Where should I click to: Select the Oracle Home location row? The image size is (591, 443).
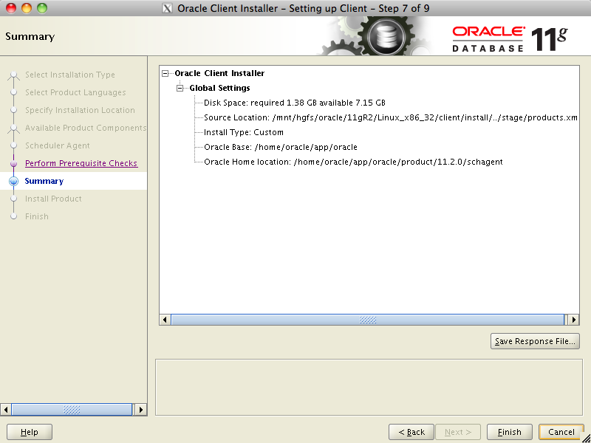pos(353,162)
